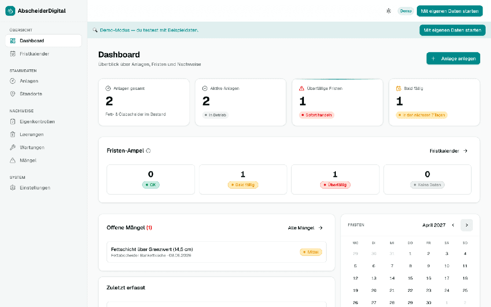
Task: Click the arrow icon beside Fristkalender link
Action: coord(465,151)
